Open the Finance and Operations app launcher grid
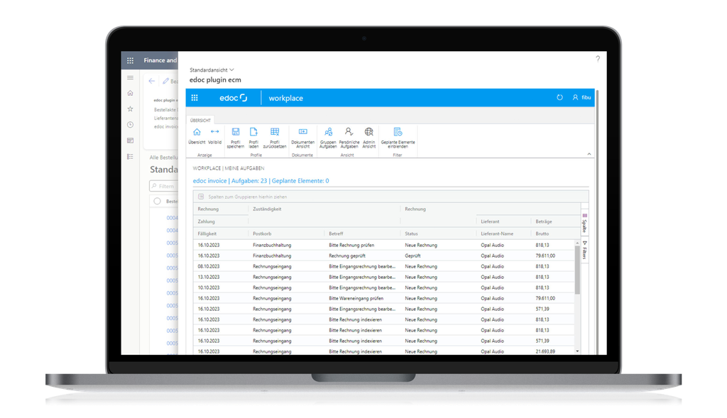The image size is (727, 418). tap(131, 60)
